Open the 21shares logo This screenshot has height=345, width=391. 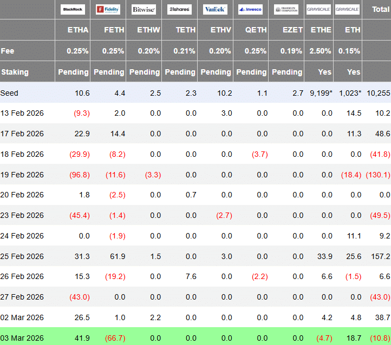179,9
